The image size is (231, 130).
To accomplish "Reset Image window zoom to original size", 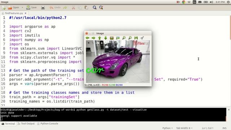I will click(112, 38).
